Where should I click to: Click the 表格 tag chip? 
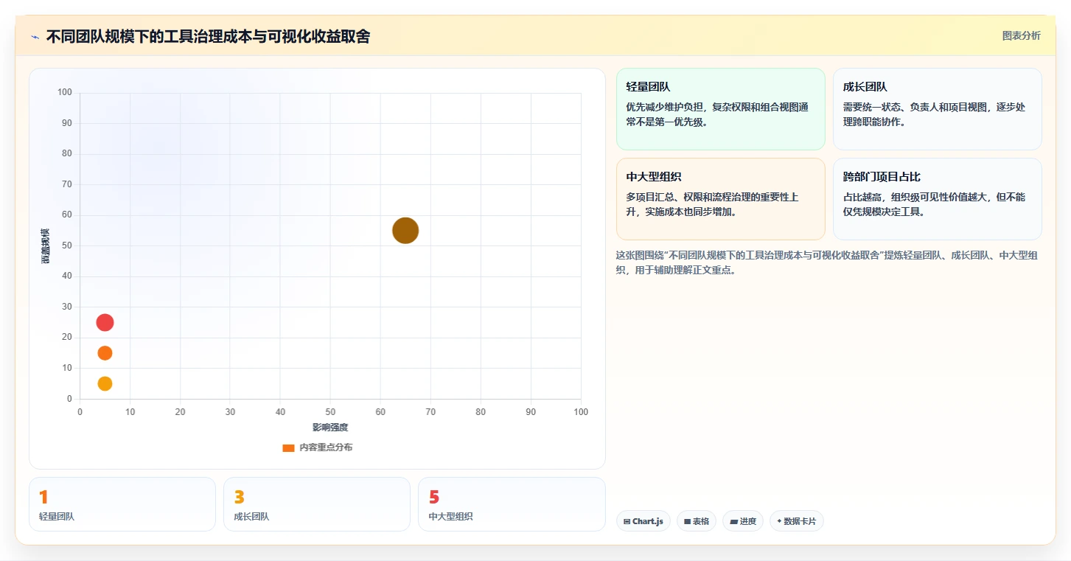click(697, 521)
